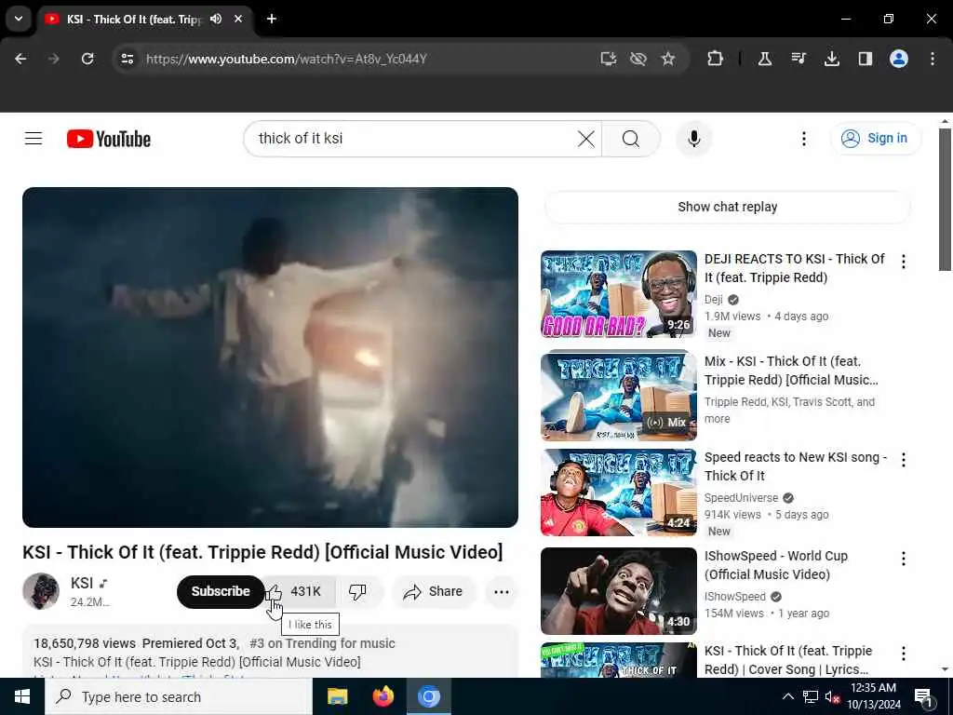Open a new browser tab
The image size is (953, 715).
(272, 19)
